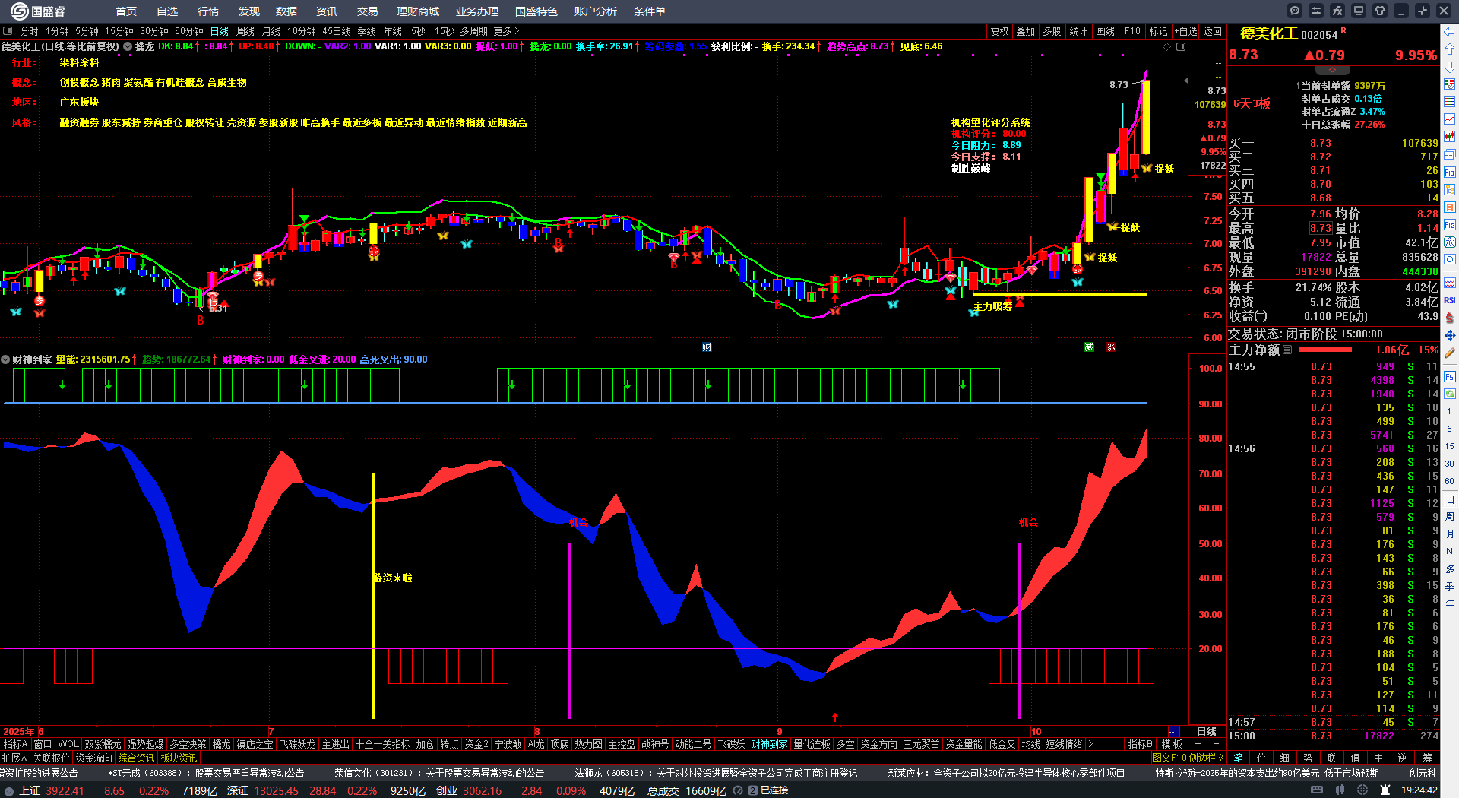1459x798 pixels.
Task: Open the 交易 menu
Action: [x=368, y=11]
